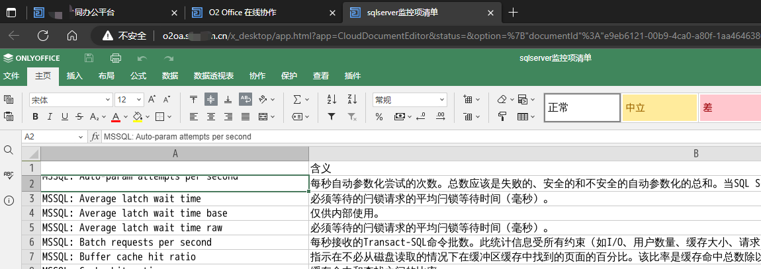Toggle the wrap text button

tap(245, 100)
